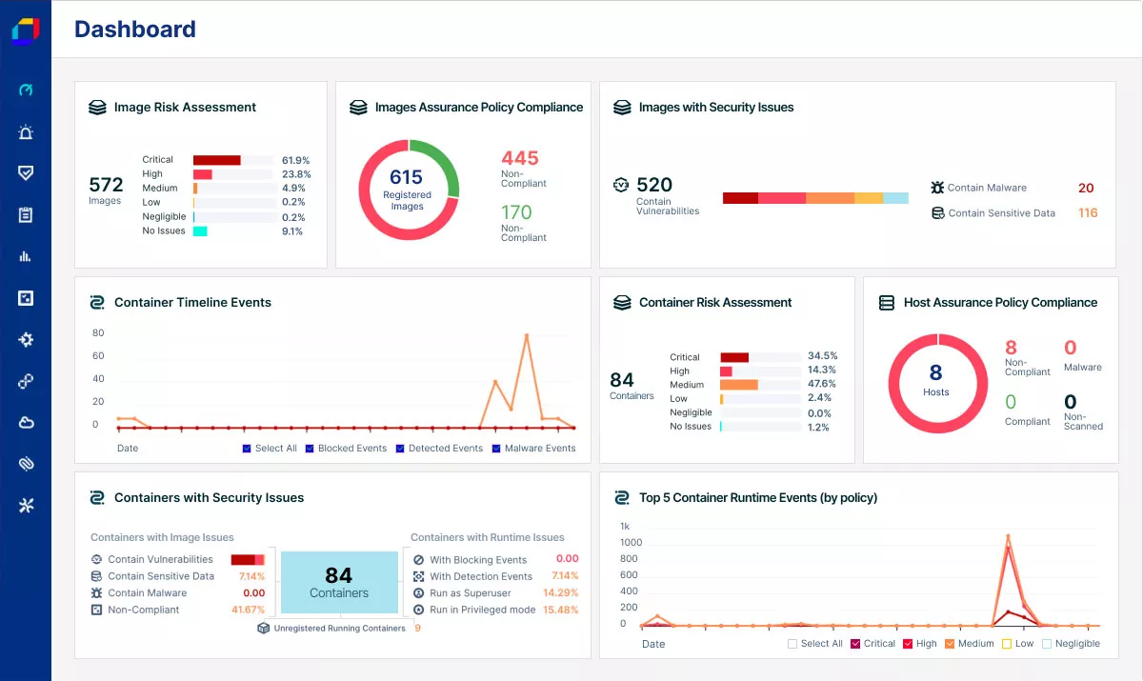Click the icon beside Container Timeline Events title
Image resolution: width=1143 pixels, height=681 pixels.
[97, 303]
